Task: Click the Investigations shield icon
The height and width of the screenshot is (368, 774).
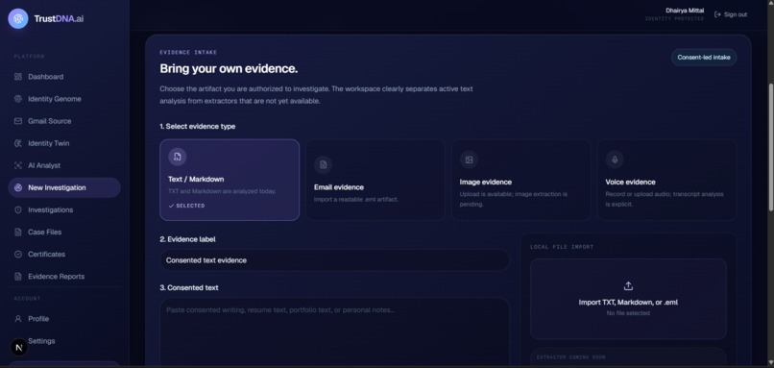Action: [18, 209]
